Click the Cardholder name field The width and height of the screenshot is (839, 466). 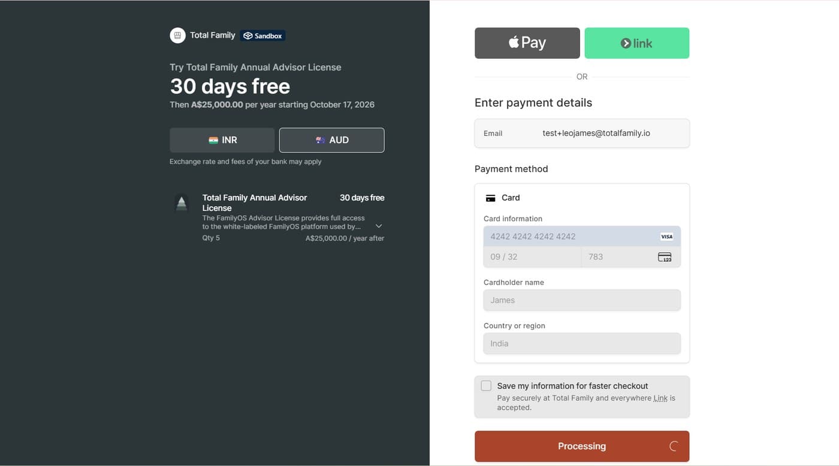tap(582, 300)
